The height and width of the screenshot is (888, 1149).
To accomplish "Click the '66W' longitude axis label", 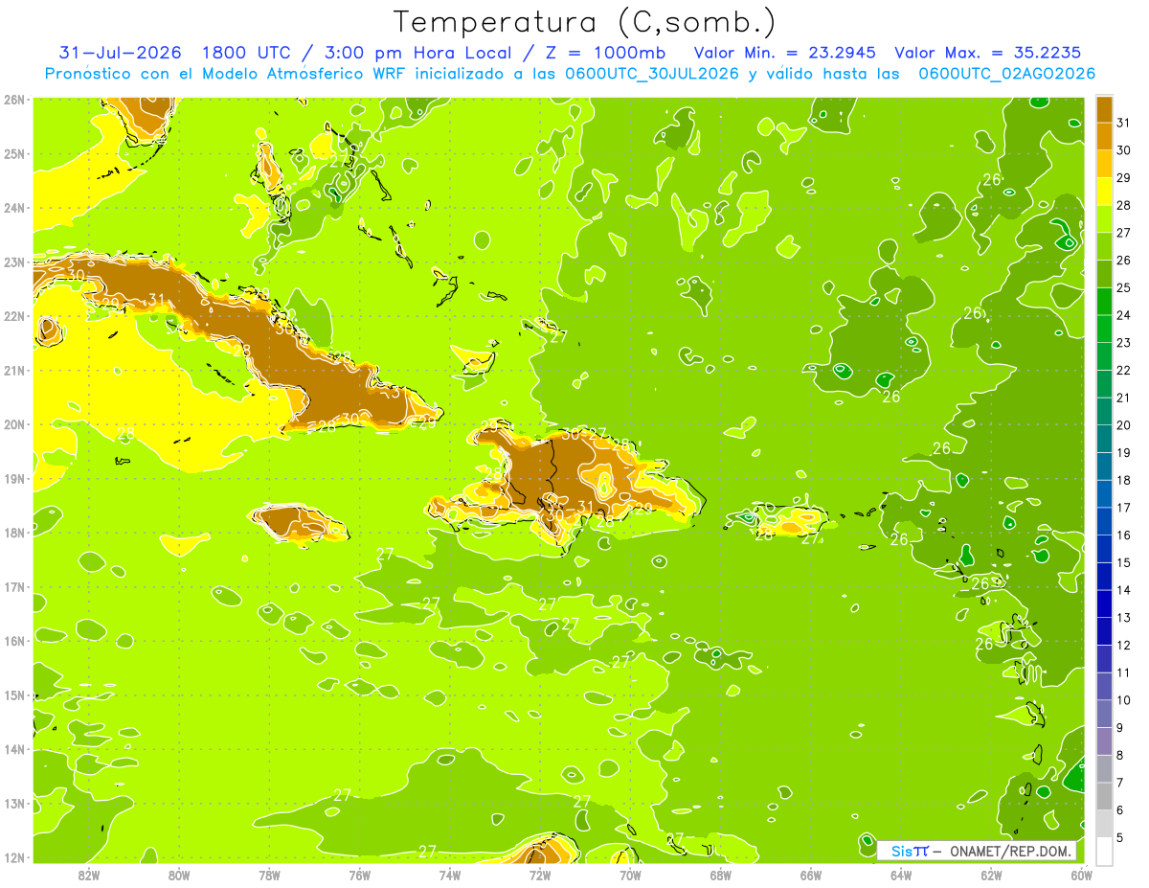I will (x=811, y=874).
